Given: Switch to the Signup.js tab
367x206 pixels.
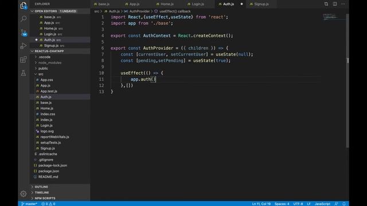Looking at the screenshot, I should [x=261, y=4].
